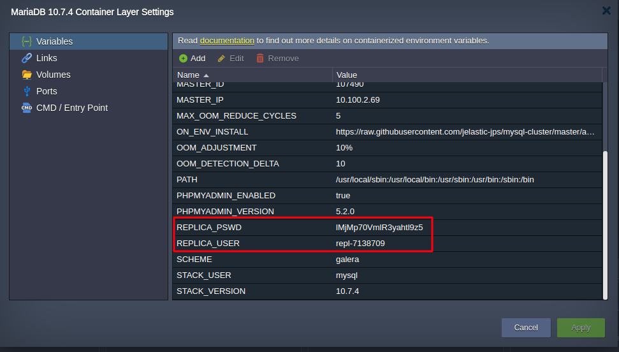Click the Edit pencil icon
This screenshot has width=619, height=352.
click(221, 59)
